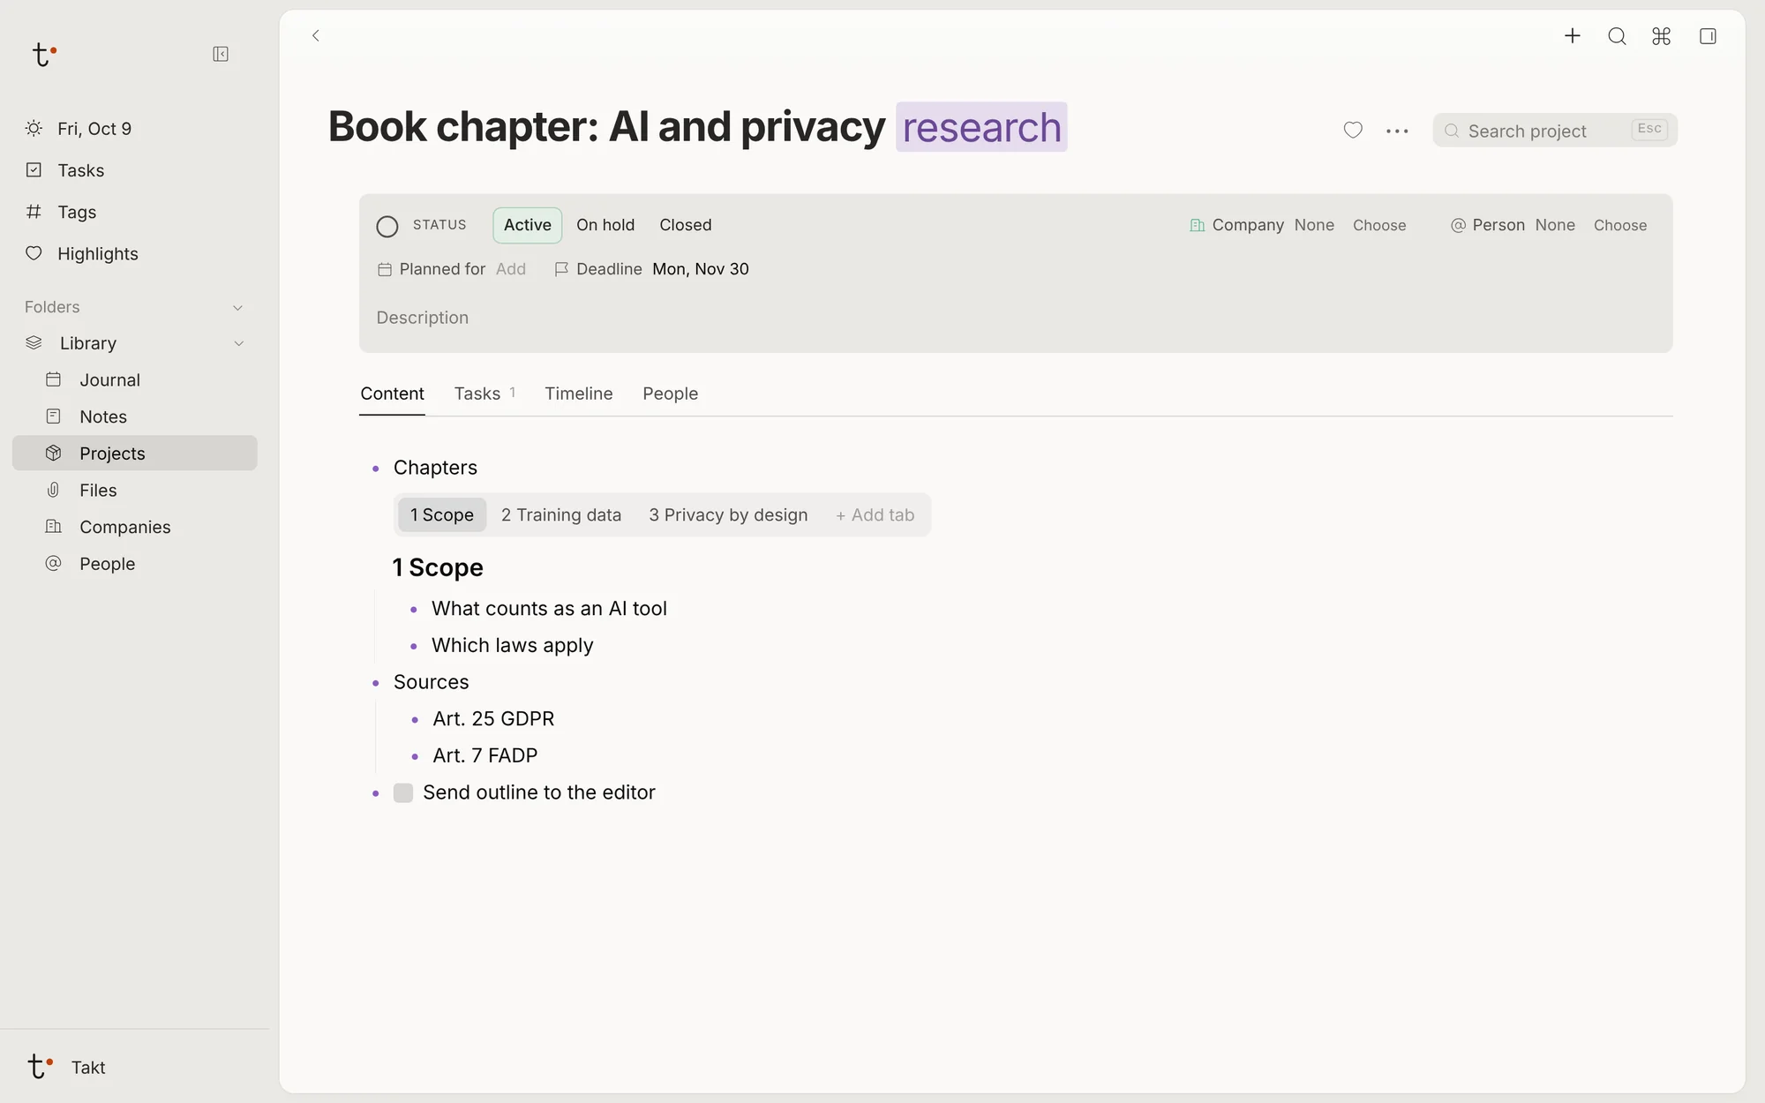Expand the Folders section chevron
1765x1103 pixels.
[237, 307]
